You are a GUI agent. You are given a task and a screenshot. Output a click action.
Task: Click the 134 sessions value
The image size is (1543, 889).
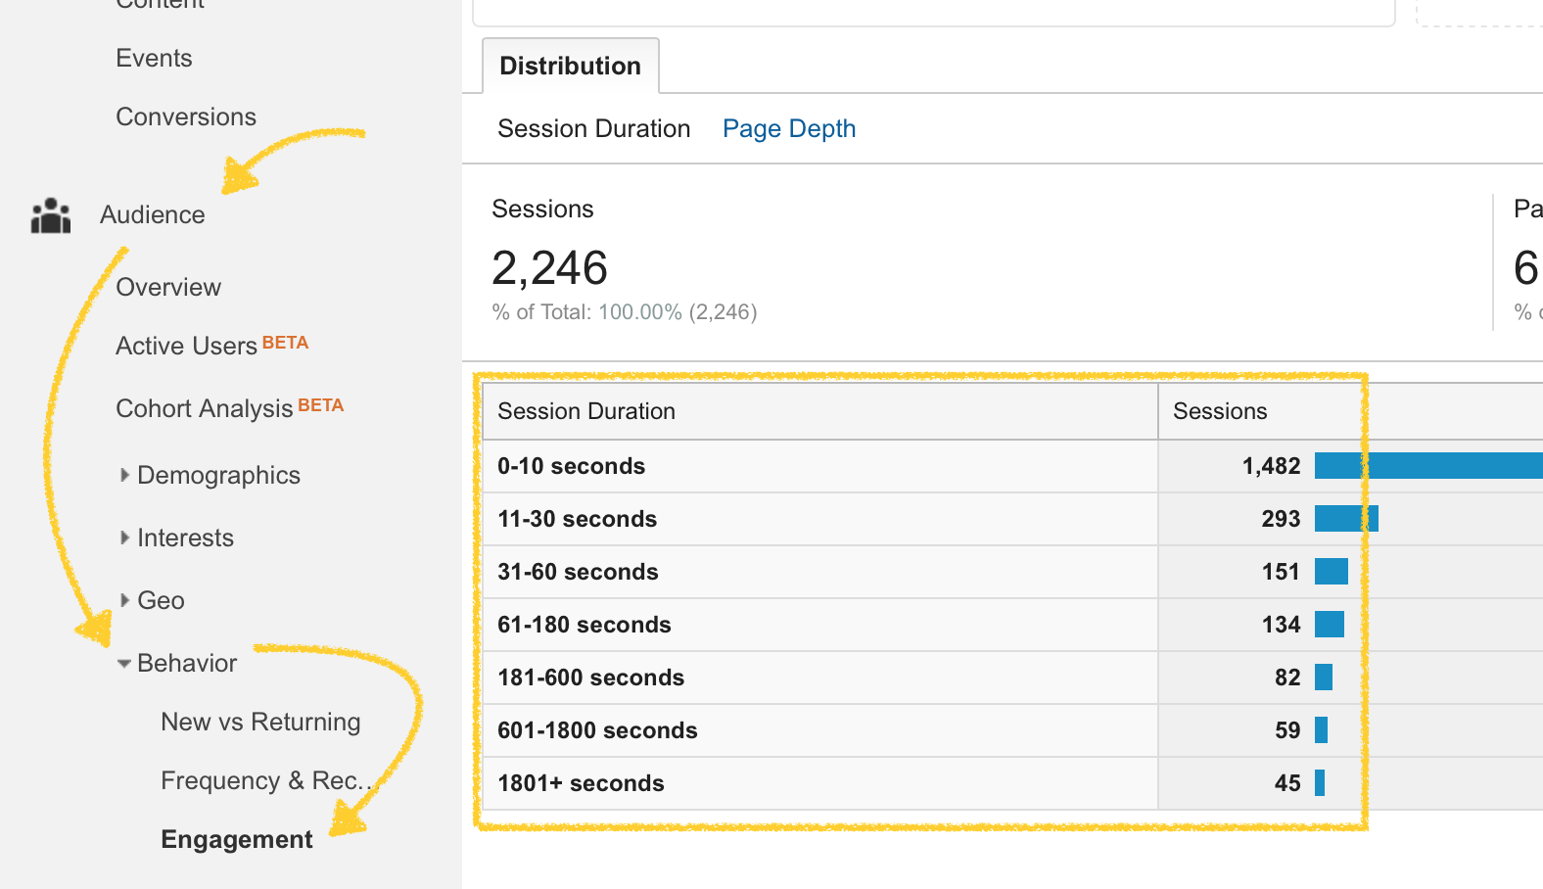[x=1281, y=625]
